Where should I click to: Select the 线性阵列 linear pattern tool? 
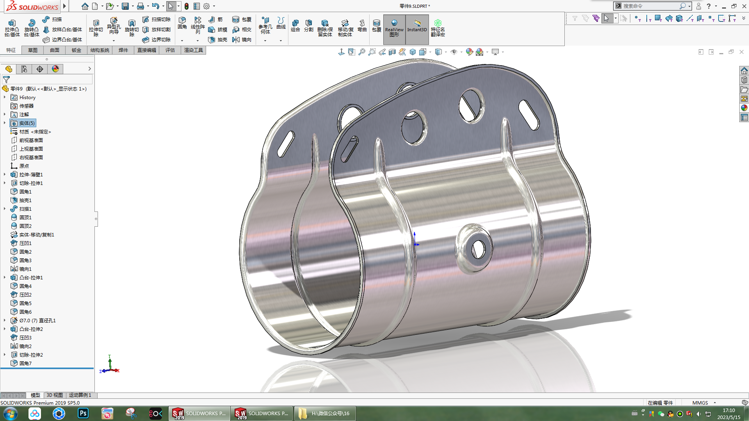(x=198, y=26)
